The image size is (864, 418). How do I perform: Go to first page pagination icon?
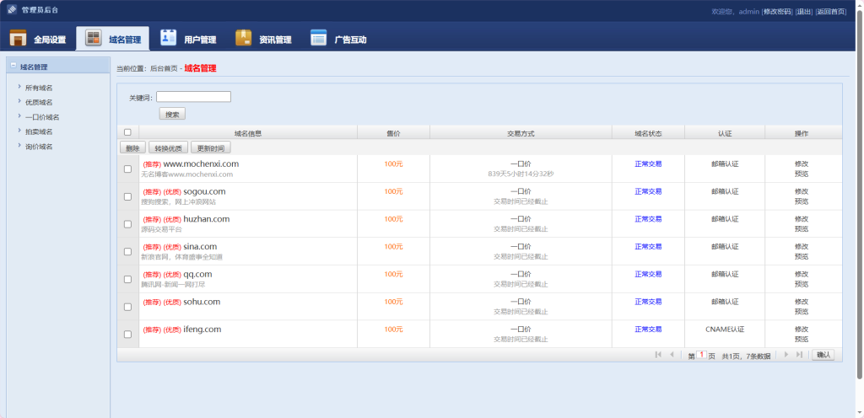pyautogui.click(x=658, y=355)
